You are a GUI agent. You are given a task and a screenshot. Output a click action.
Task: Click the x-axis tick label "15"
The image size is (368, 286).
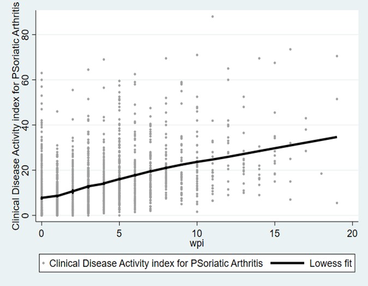click(x=275, y=226)
